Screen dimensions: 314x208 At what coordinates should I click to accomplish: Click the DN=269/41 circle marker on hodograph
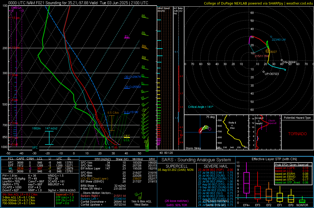[x=282, y=60]
